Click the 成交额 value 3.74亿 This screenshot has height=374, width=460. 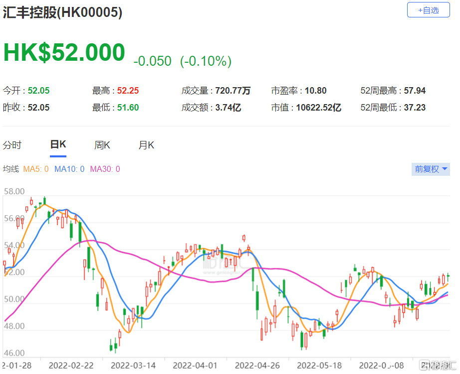pyautogui.click(x=228, y=108)
